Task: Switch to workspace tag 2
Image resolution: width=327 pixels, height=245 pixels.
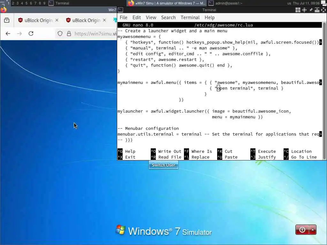Action: point(13,3)
